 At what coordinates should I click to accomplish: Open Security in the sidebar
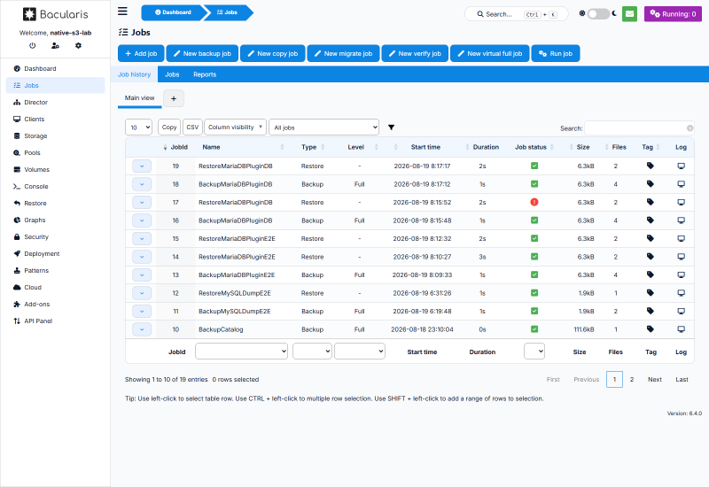[x=55, y=236]
